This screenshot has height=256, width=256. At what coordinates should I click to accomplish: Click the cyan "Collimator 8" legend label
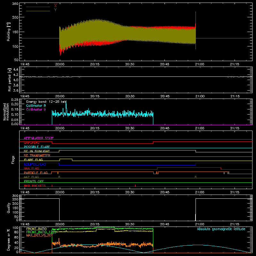36,106
